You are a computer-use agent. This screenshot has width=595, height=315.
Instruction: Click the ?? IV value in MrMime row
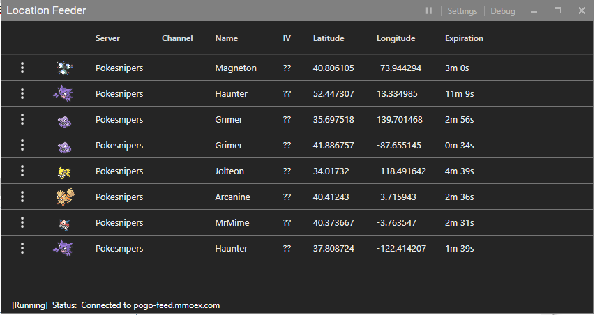coord(287,223)
